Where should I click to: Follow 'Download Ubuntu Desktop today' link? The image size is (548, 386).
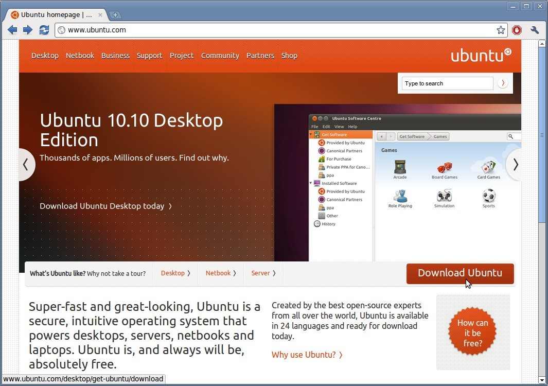click(106, 206)
